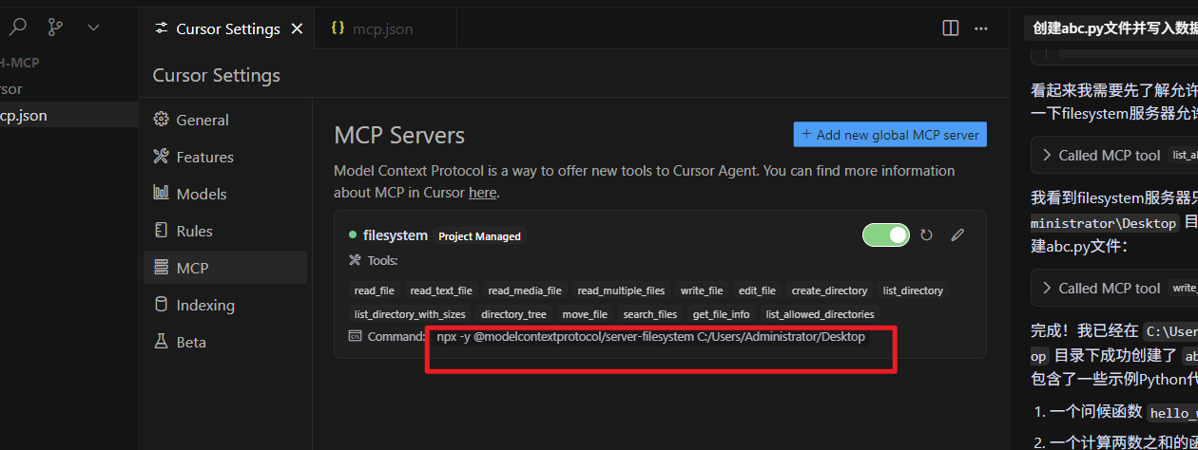
Task: Click Add new global MCP server
Action: (x=890, y=135)
